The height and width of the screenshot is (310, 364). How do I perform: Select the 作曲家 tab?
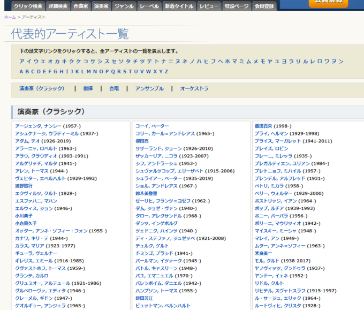[x=80, y=6]
